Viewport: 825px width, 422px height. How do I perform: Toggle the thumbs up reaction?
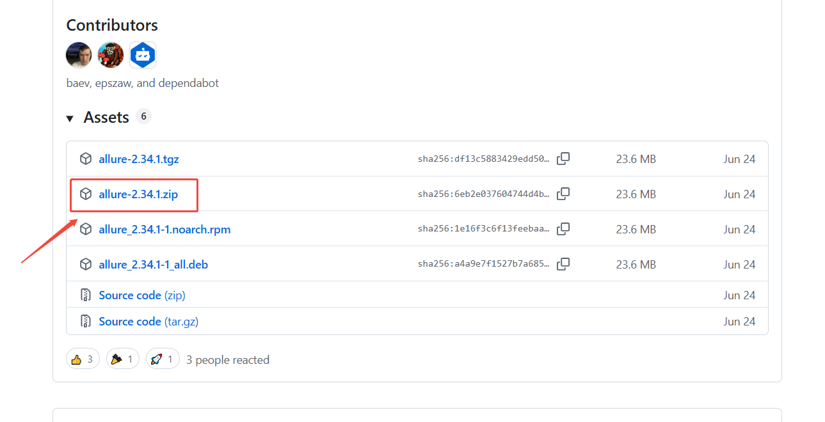pyautogui.click(x=83, y=359)
